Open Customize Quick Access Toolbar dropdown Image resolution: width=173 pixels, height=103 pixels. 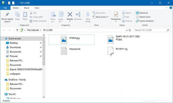(x=17, y=3)
